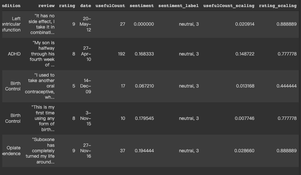Click the sentiment value 0.067210
This screenshot has width=301, height=175.
click(x=144, y=86)
